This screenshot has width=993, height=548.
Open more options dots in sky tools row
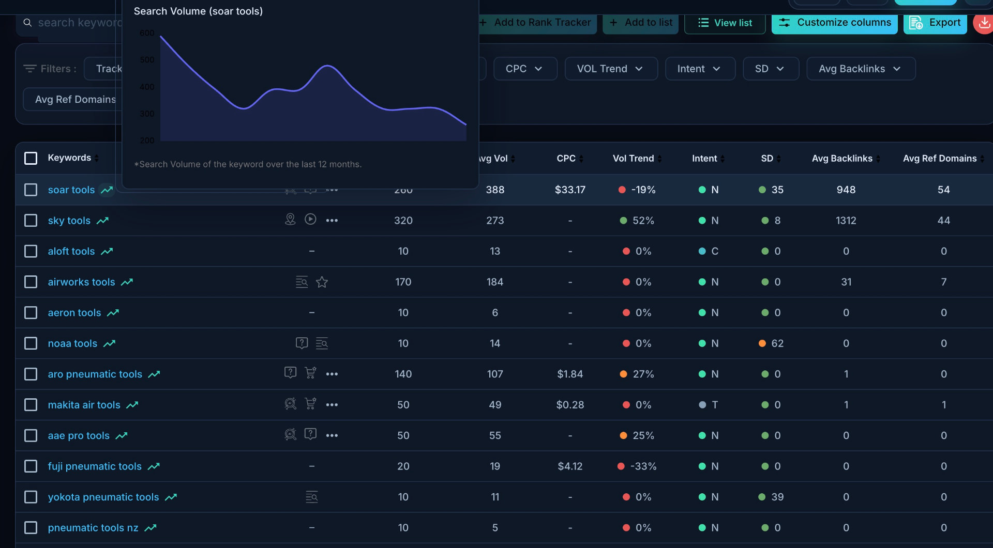tap(332, 221)
